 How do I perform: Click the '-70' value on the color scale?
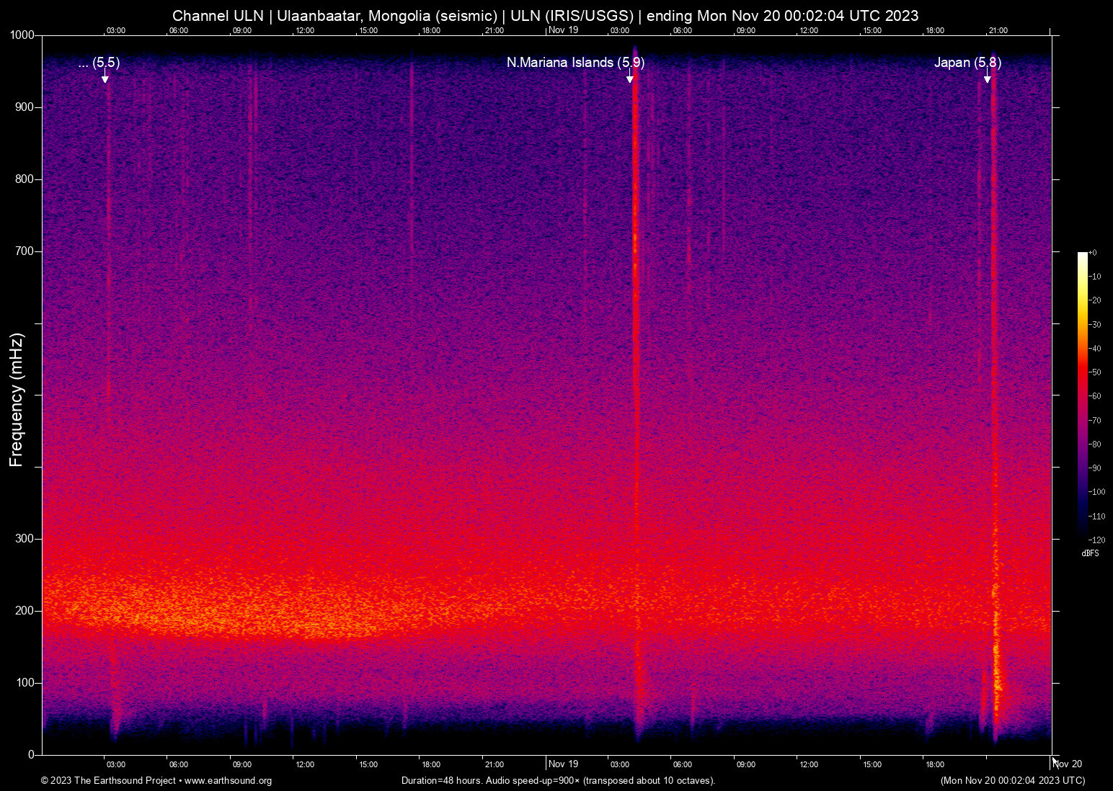click(1095, 421)
